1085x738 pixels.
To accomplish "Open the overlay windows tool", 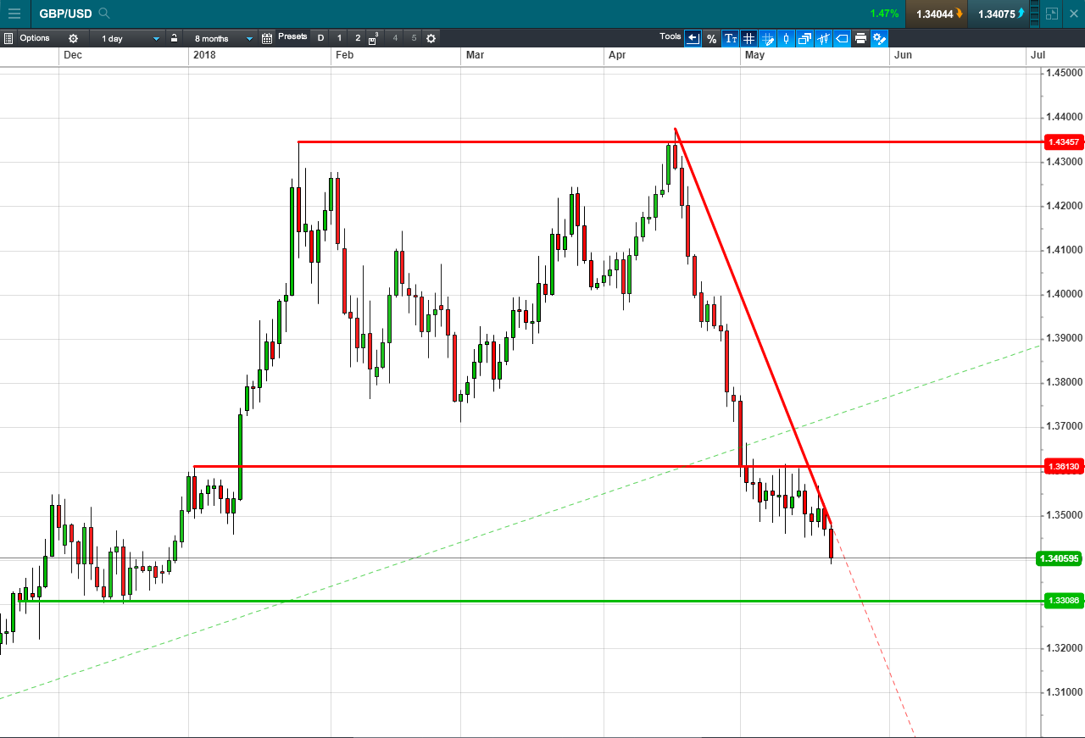I will 804,38.
